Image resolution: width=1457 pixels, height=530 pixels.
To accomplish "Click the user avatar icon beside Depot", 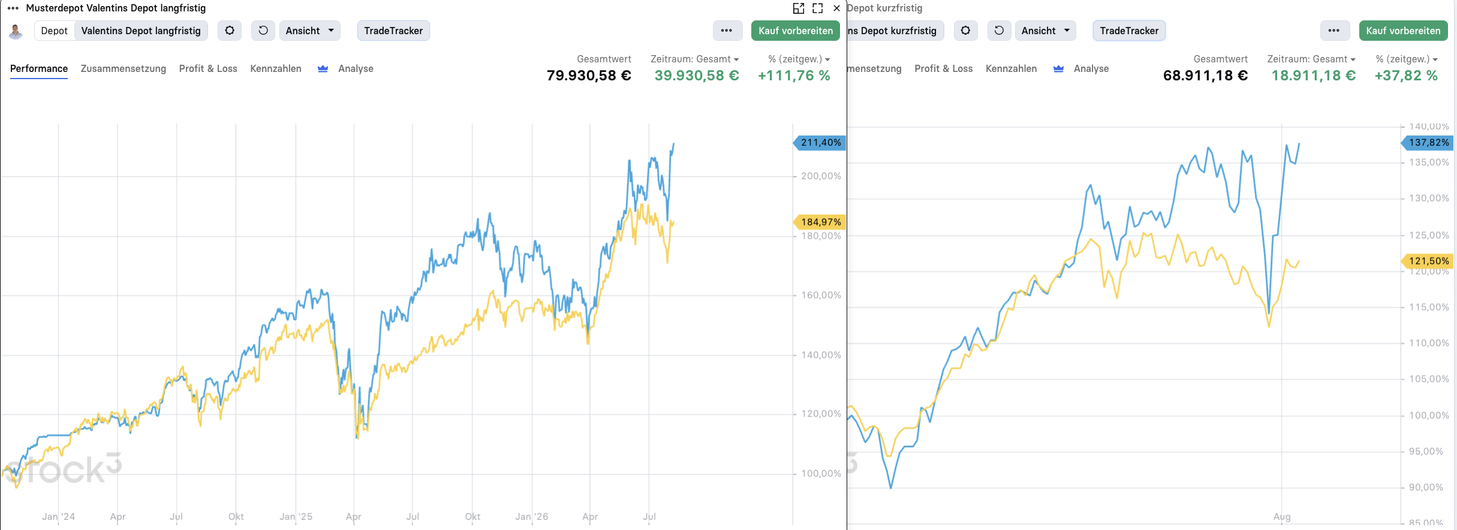I will 16,31.
